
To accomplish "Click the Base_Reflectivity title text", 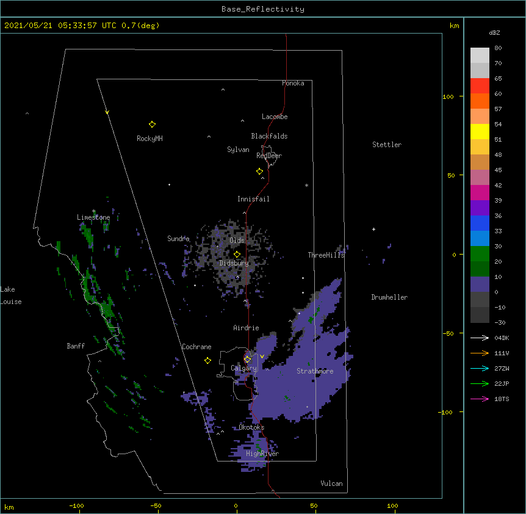I will [263, 9].
